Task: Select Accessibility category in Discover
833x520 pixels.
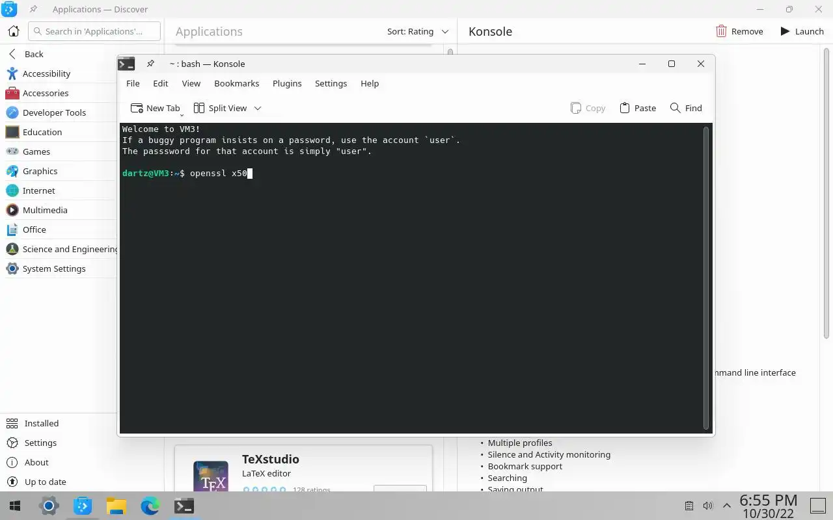Action: click(59, 73)
